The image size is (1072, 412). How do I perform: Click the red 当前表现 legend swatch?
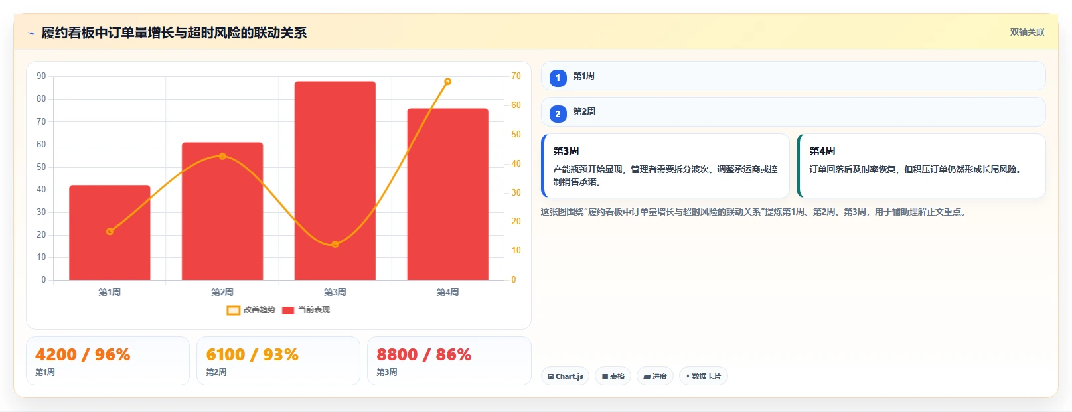(x=287, y=310)
